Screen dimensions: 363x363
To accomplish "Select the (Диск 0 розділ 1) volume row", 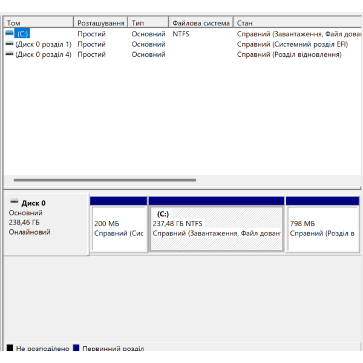I will 44,44.
